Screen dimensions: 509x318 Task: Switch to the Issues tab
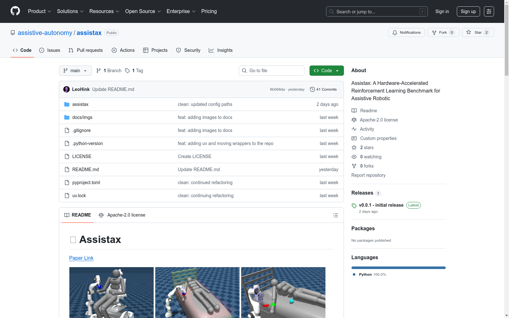pos(50,50)
